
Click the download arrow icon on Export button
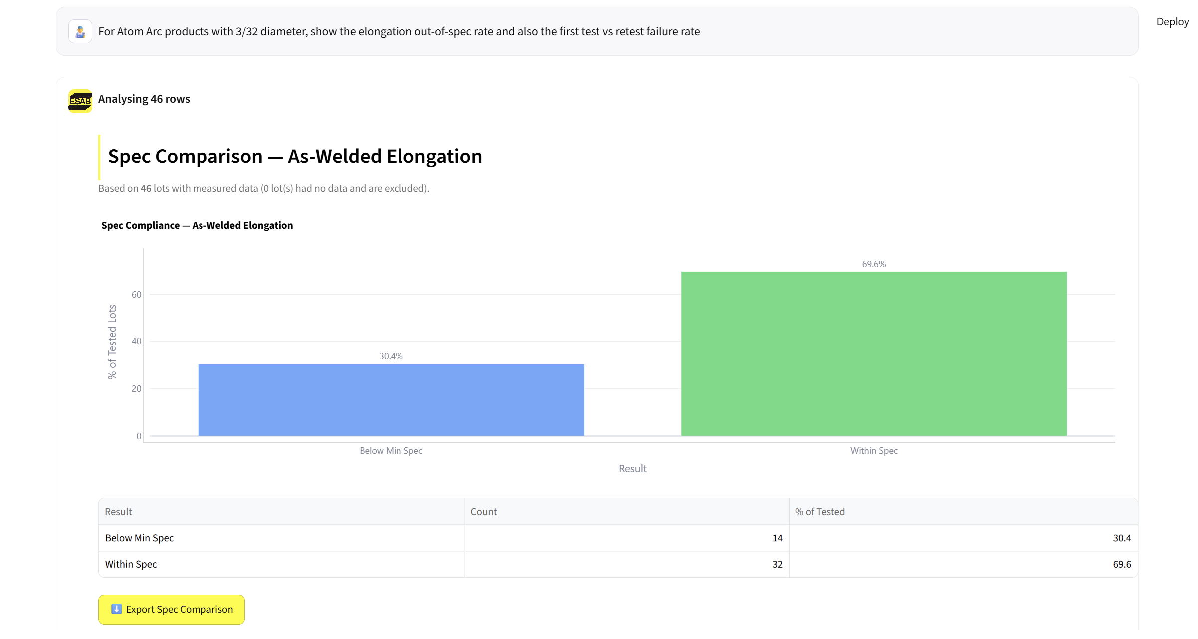point(116,609)
